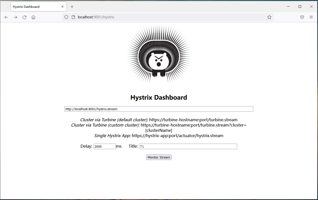
Task: Open a new tab with plus button
Action: click(72, 7)
